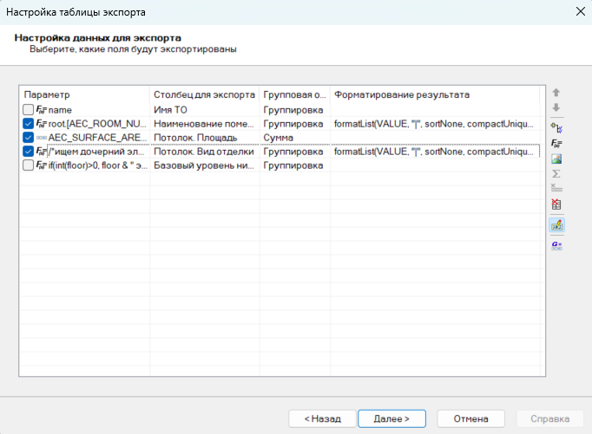Viewport: 592px width, 434px height.
Task: Click the Столбец для экспорта column header
Action: [204, 94]
